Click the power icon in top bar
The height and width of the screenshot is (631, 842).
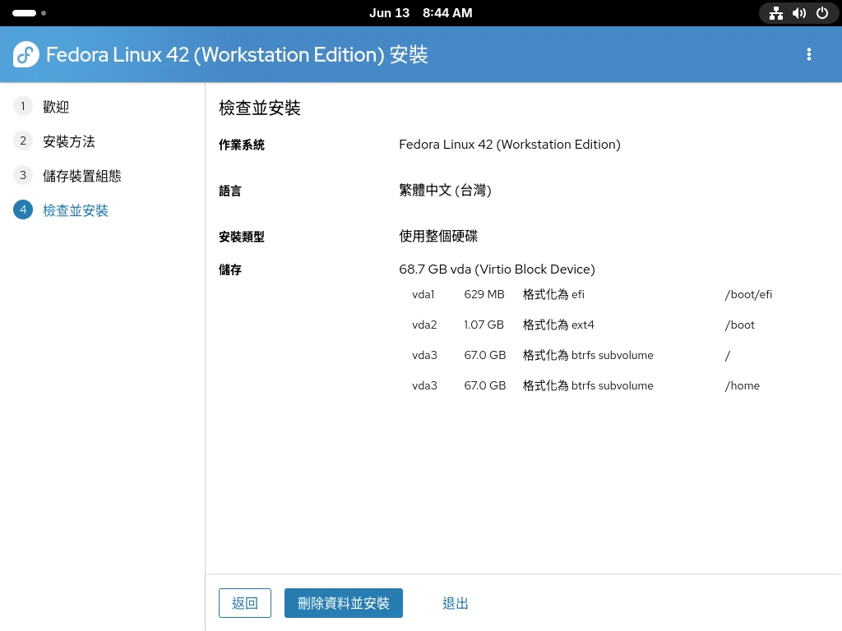[821, 13]
